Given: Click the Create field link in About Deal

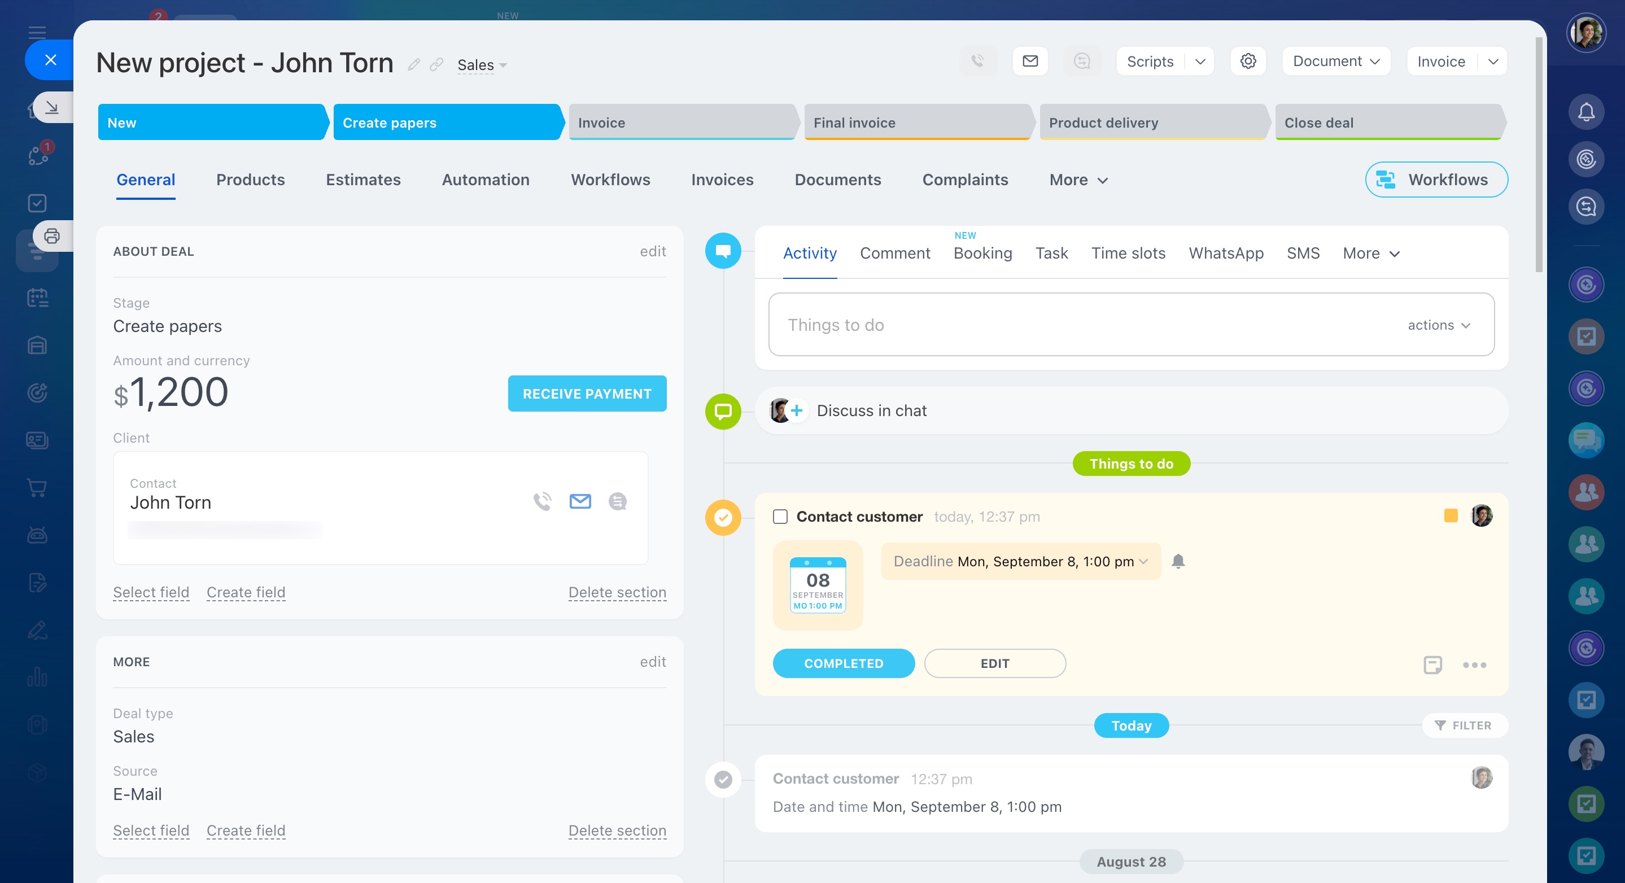Looking at the screenshot, I should (246, 592).
